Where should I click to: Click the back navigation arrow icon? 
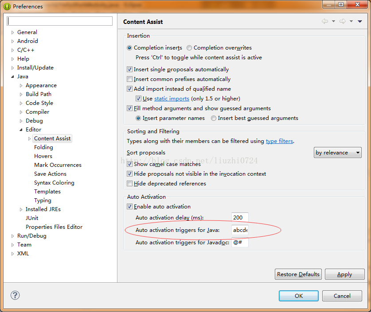click(325, 21)
